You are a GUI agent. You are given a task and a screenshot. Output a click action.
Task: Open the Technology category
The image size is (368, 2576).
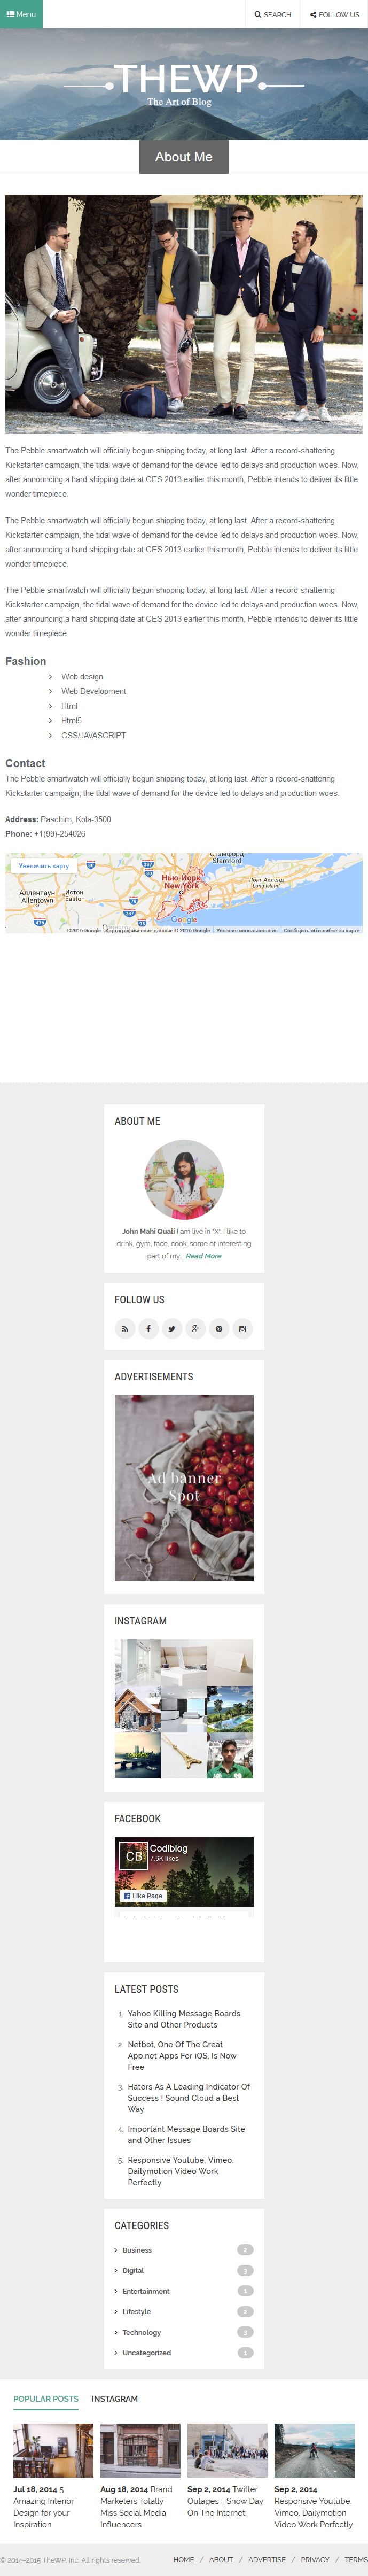tap(141, 2331)
